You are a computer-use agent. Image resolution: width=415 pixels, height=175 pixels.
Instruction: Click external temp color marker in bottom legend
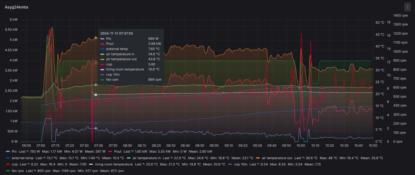click(8, 158)
